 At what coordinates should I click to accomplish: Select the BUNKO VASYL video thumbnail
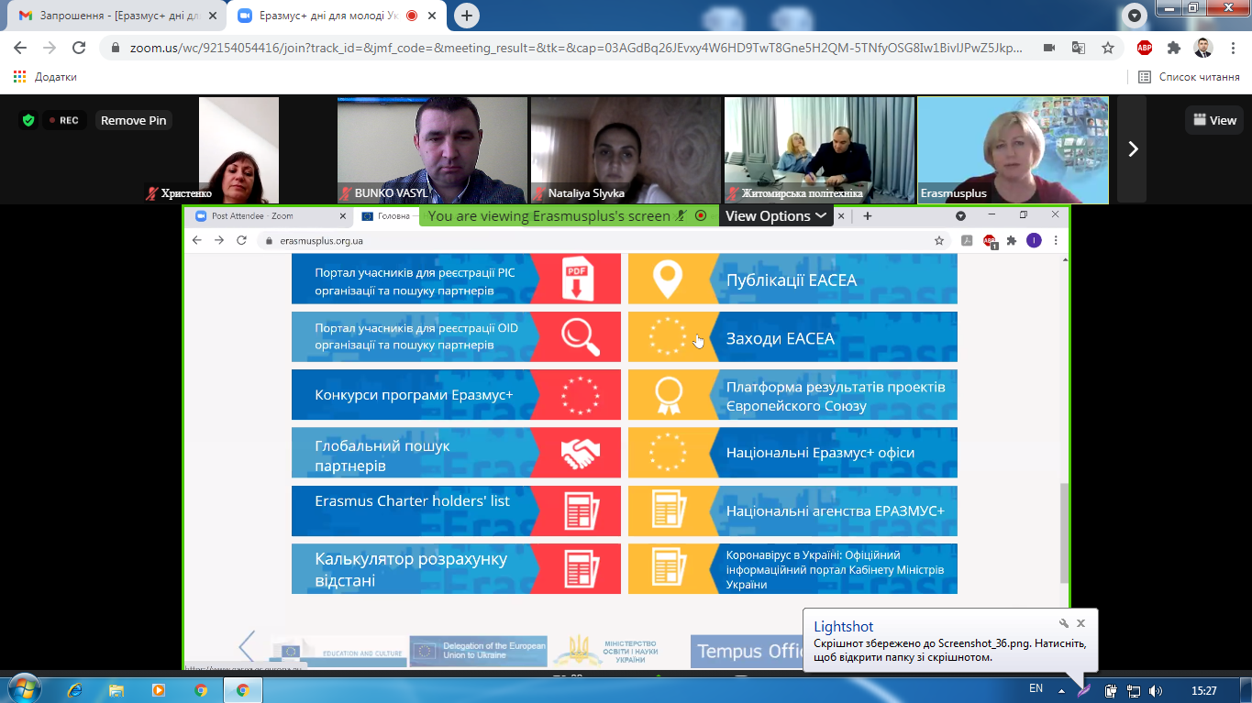432,149
